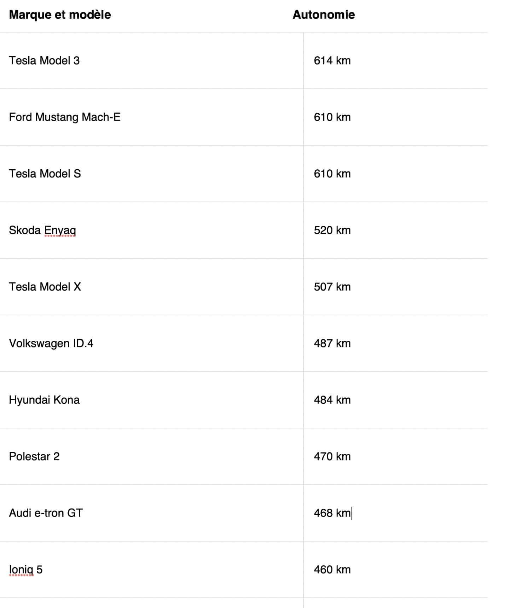
Task: Click the Volkswagen ID.4 cell
Action: (x=151, y=343)
